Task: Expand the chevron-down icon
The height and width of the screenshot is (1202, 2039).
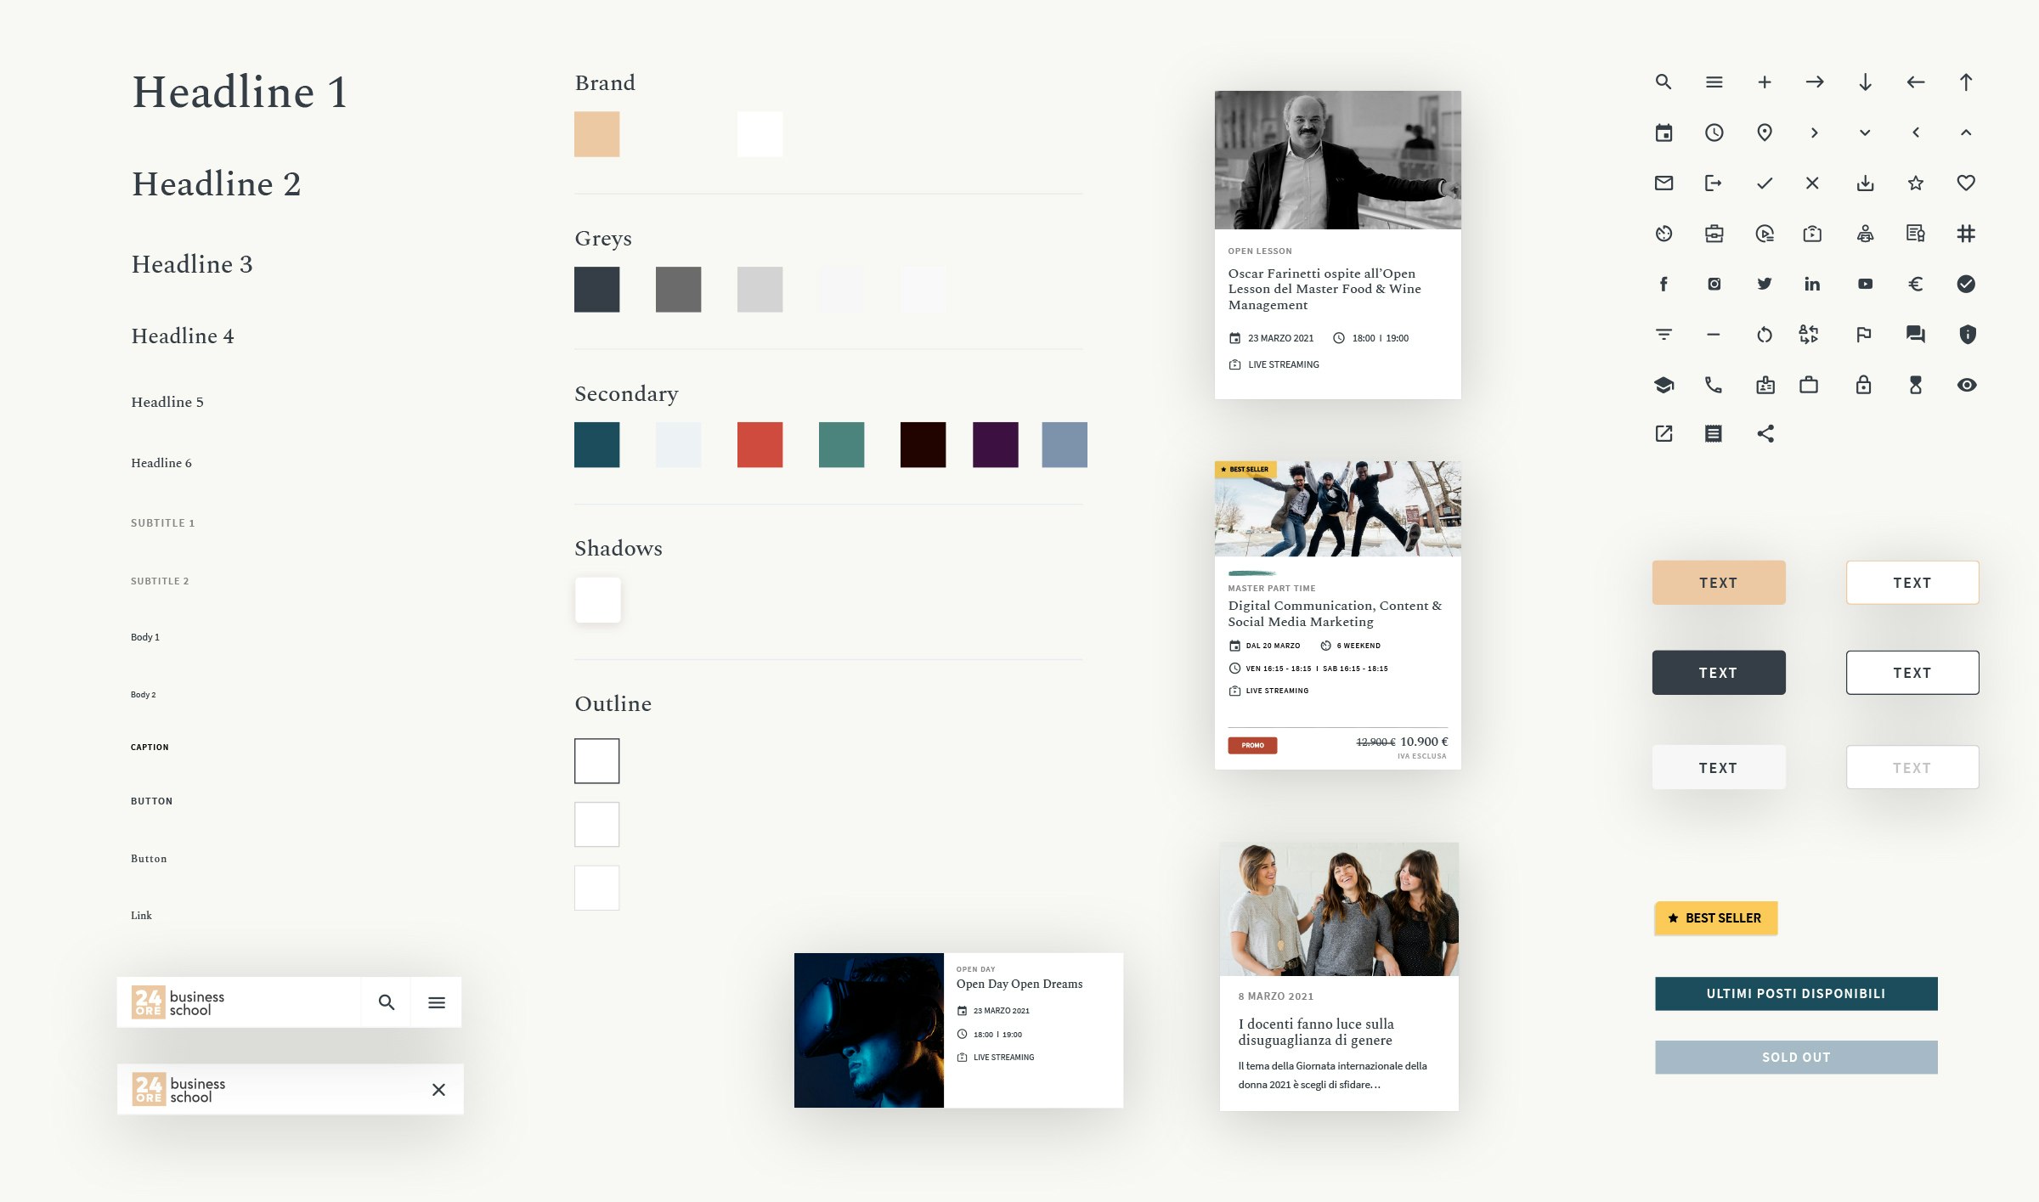Action: coord(1864,133)
